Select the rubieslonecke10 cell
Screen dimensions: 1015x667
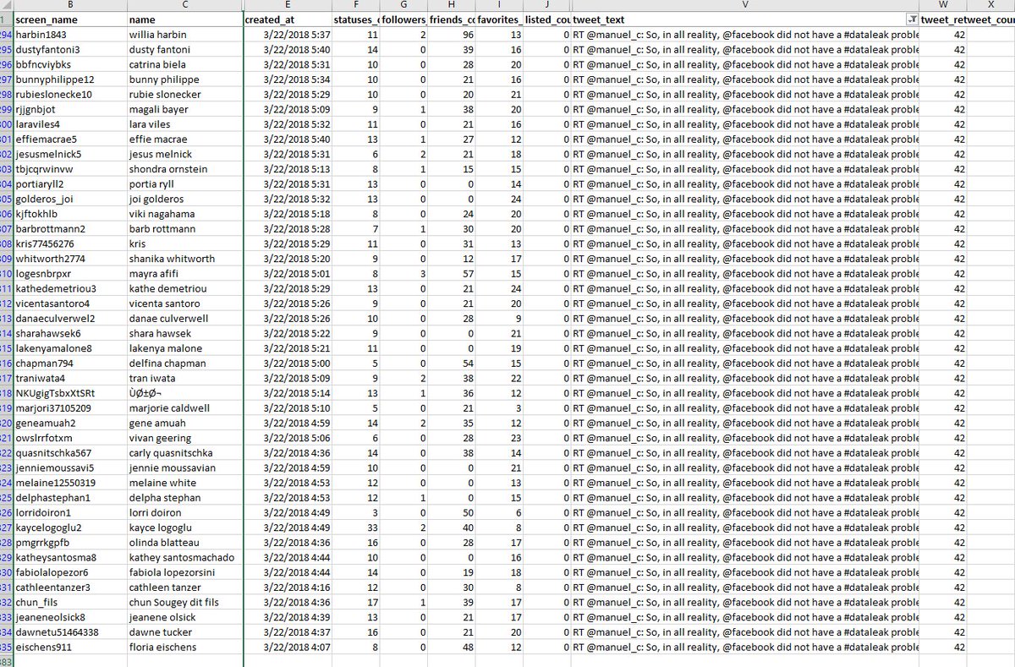(x=71, y=94)
